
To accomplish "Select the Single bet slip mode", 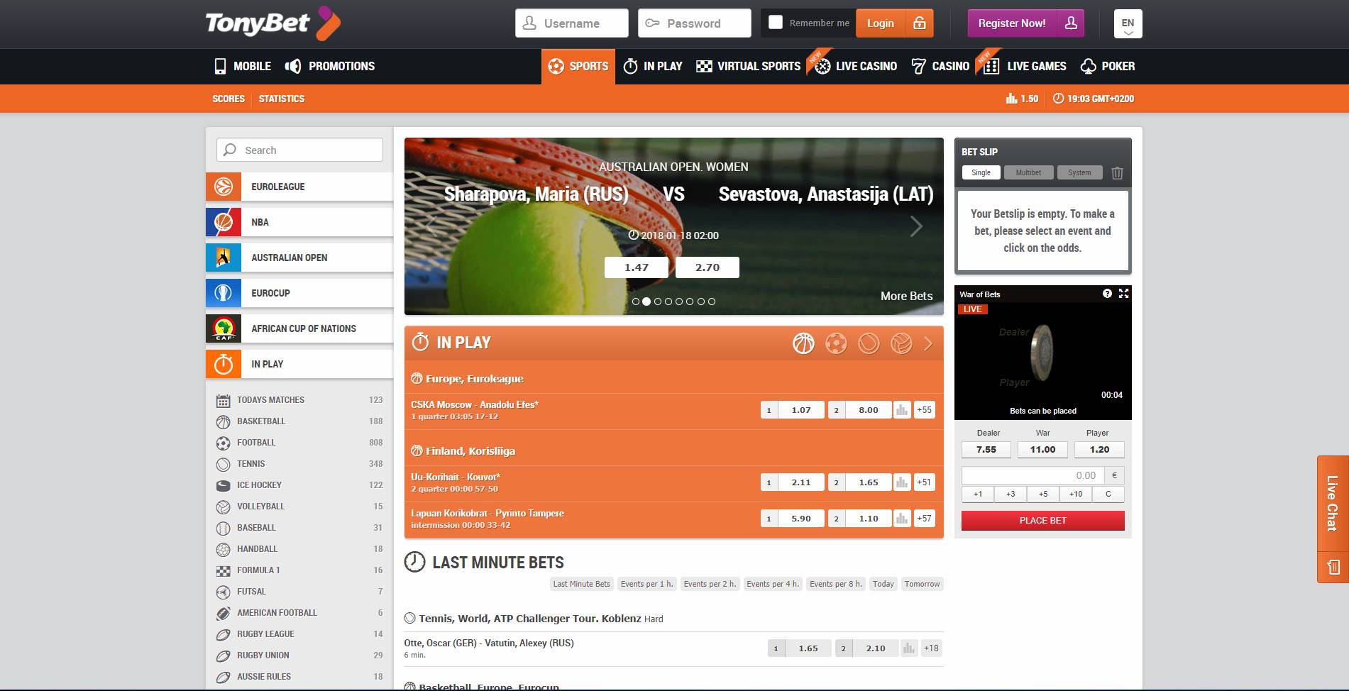I will [x=981, y=172].
